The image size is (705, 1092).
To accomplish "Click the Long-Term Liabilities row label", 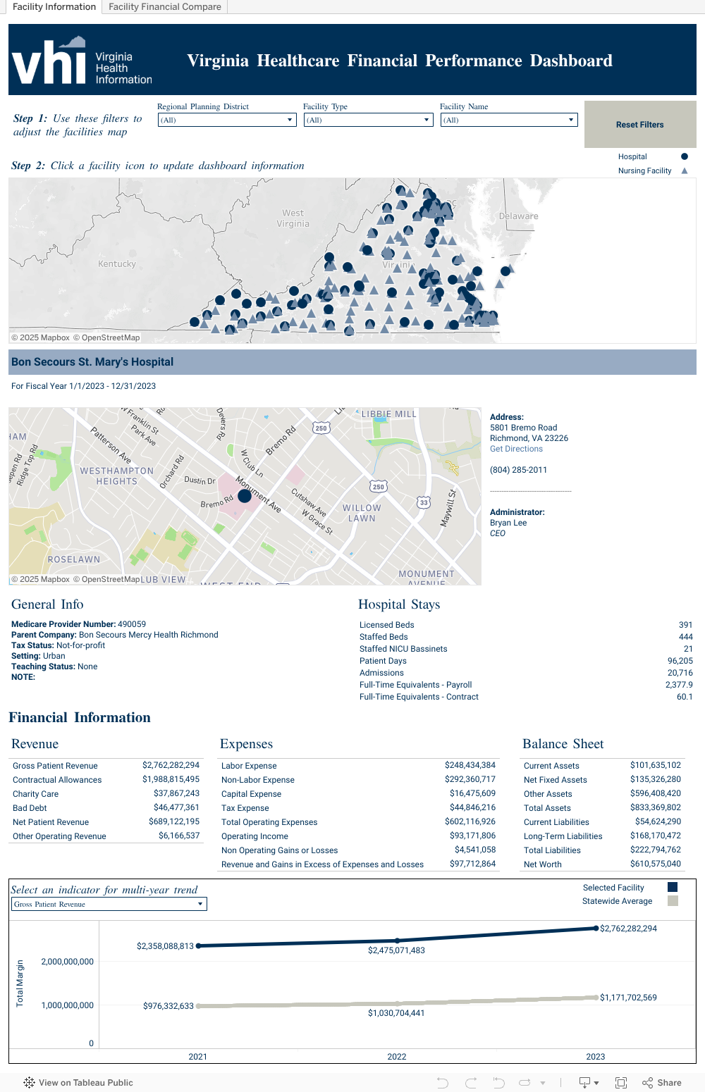I will click(563, 836).
